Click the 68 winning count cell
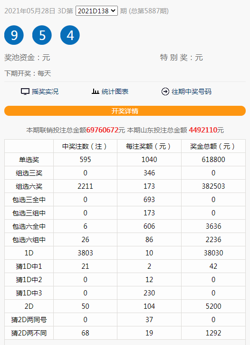Screen dimensions: 250x345 (85, 333)
